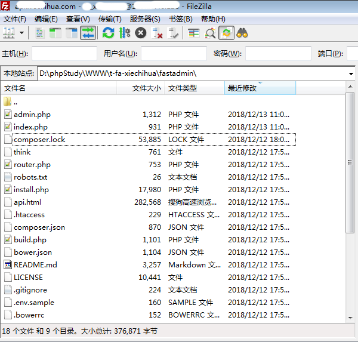
Task: Toggle the message log display
Action: tap(40, 33)
